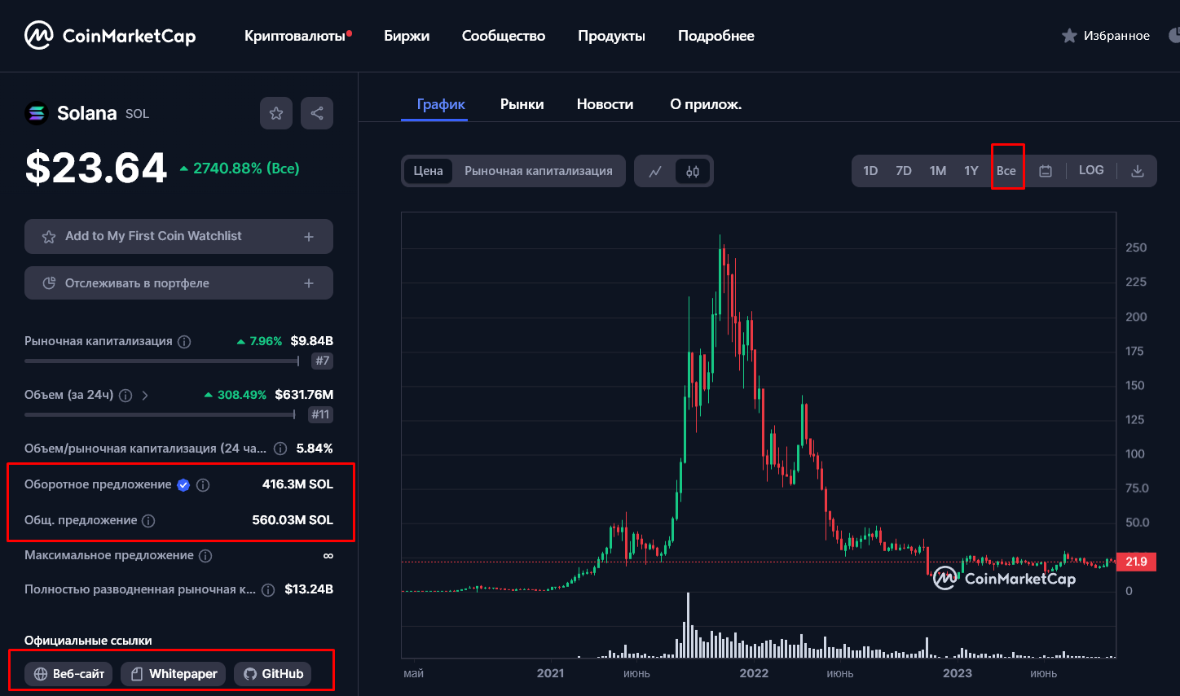Open the calendar date range picker
The width and height of the screenshot is (1180, 696).
coord(1046,171)
